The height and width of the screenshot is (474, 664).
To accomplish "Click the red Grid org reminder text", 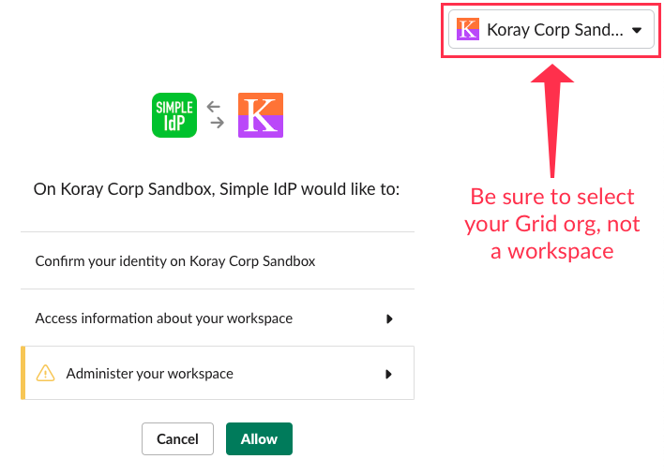I will (x=552, y=223).
